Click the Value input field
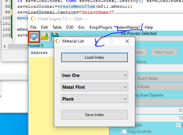The height and width of the screenshot is (135, 183). 160,68
